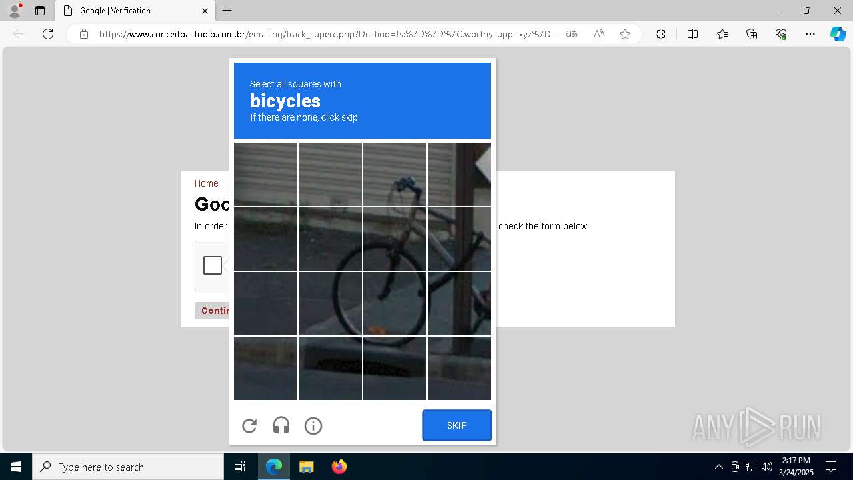Image resolution: width=853 pixels, height=480 pixels.
Task: Tick the reCAPTCHA checkbox
Action: 213,265
